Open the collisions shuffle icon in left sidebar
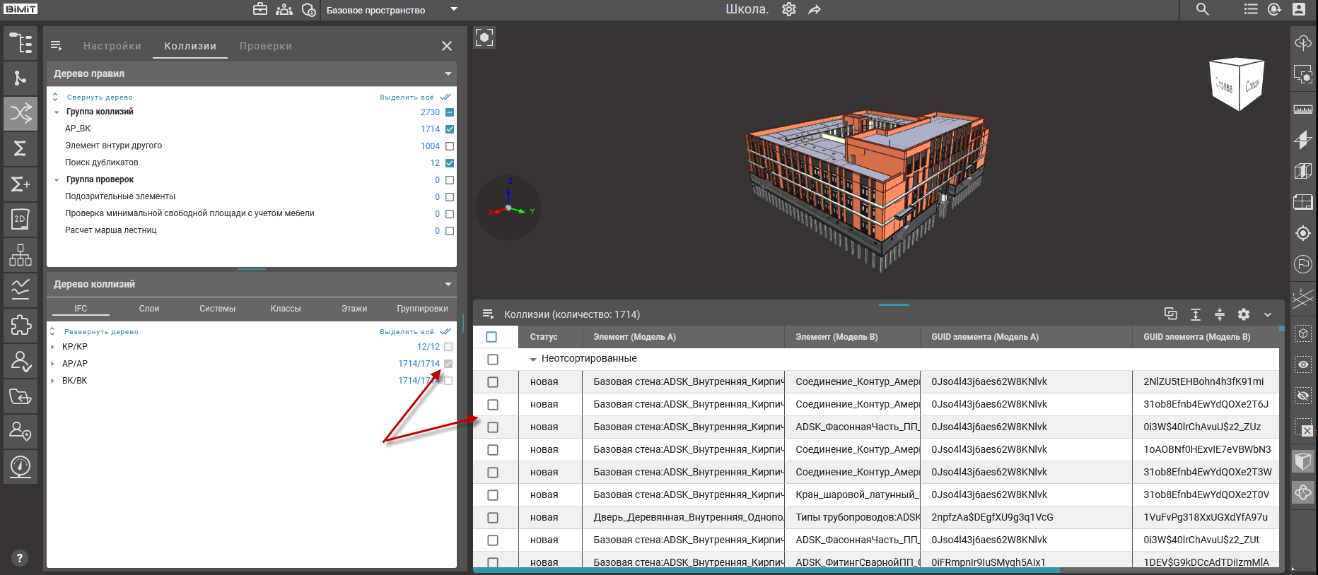 (21, 113)
